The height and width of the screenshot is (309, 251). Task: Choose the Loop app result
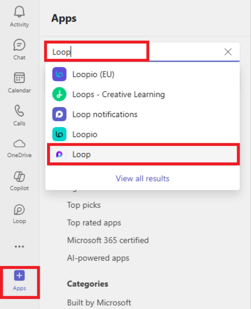pyautogui.click(x=143, y=154)
